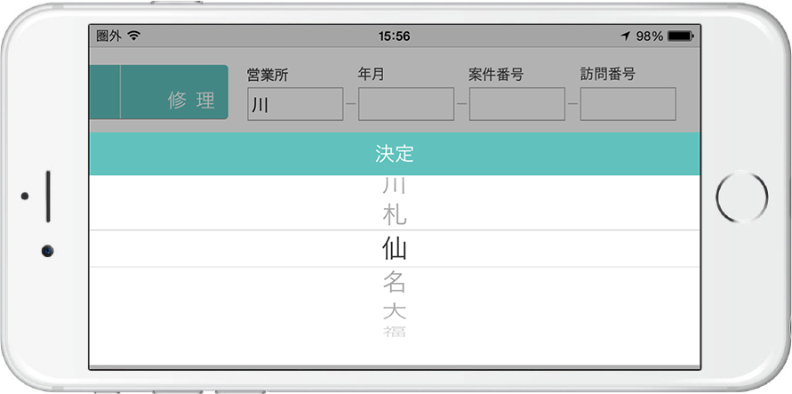Tap the 訪問番号 field label
The image size is (792, 394).
(x=608, y=75)
